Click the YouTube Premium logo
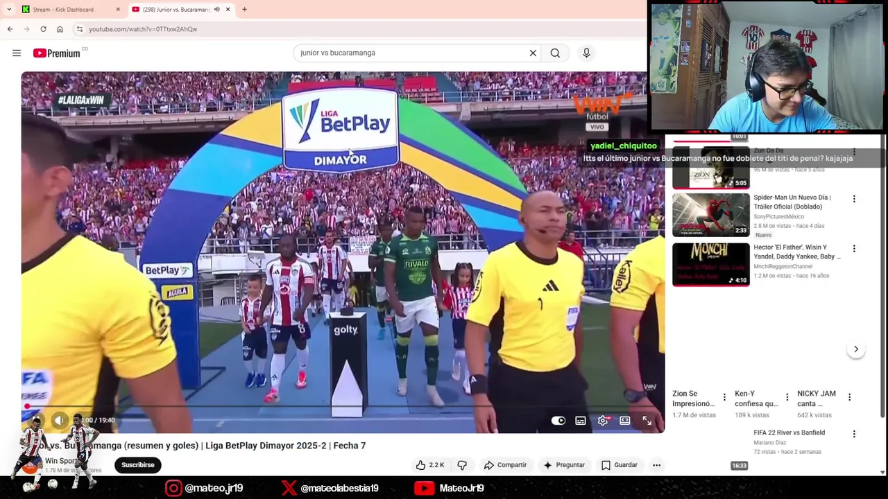The image size is (888, 499). (57, 53)
